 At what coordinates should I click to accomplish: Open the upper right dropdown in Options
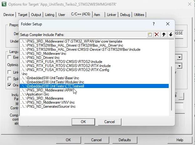click(x=179, y=57)
